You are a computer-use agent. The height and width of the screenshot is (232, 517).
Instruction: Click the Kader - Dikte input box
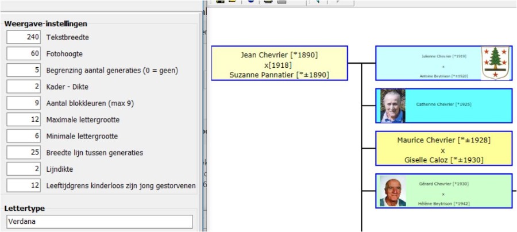click(24, 87)
